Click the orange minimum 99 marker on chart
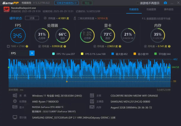This screenshot has height=126, width=181. tap(67, 82)
